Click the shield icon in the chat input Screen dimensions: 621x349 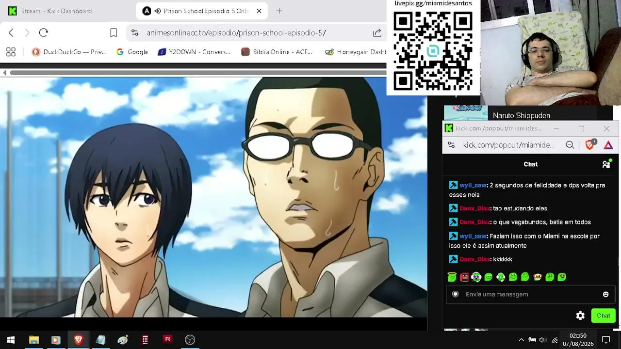click(x=455, y=294)
